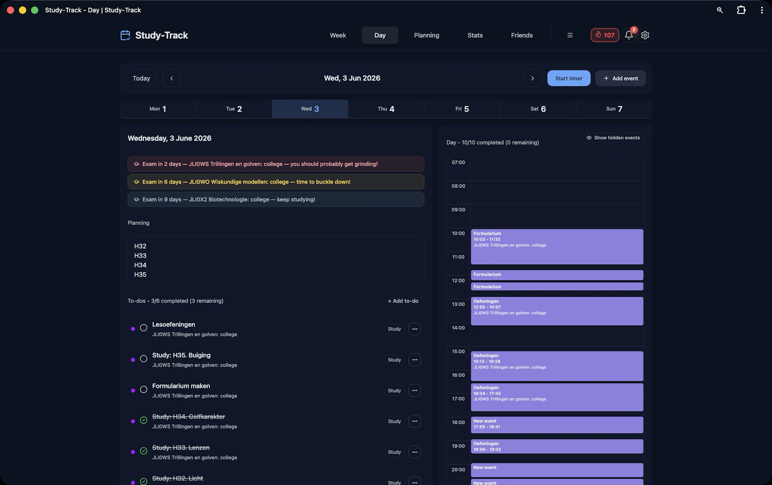Open Oefeningen event 16:34 - 17:45
Screen dimensions: 772x485
click(x=557, y=397)
